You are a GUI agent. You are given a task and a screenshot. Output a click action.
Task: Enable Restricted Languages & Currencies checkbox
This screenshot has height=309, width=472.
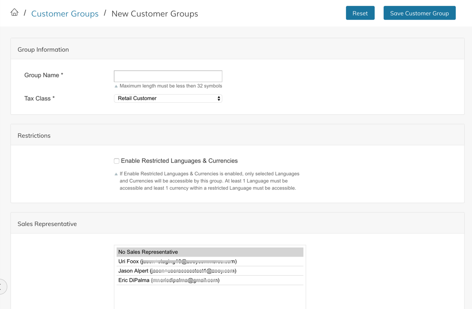(117, 161)
